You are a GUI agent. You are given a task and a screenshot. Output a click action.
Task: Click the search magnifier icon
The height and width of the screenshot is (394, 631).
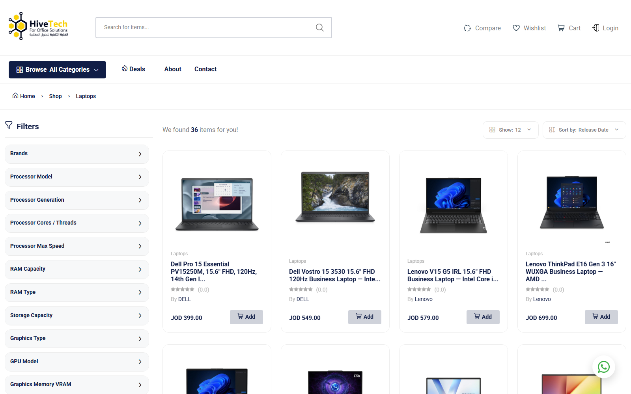pos(320,28)
